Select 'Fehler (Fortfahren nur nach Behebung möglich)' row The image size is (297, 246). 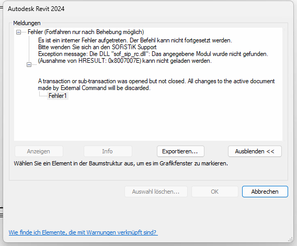point(86,32)
